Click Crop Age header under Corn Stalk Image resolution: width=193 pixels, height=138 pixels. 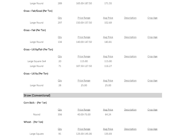click(x=152, y=110)
